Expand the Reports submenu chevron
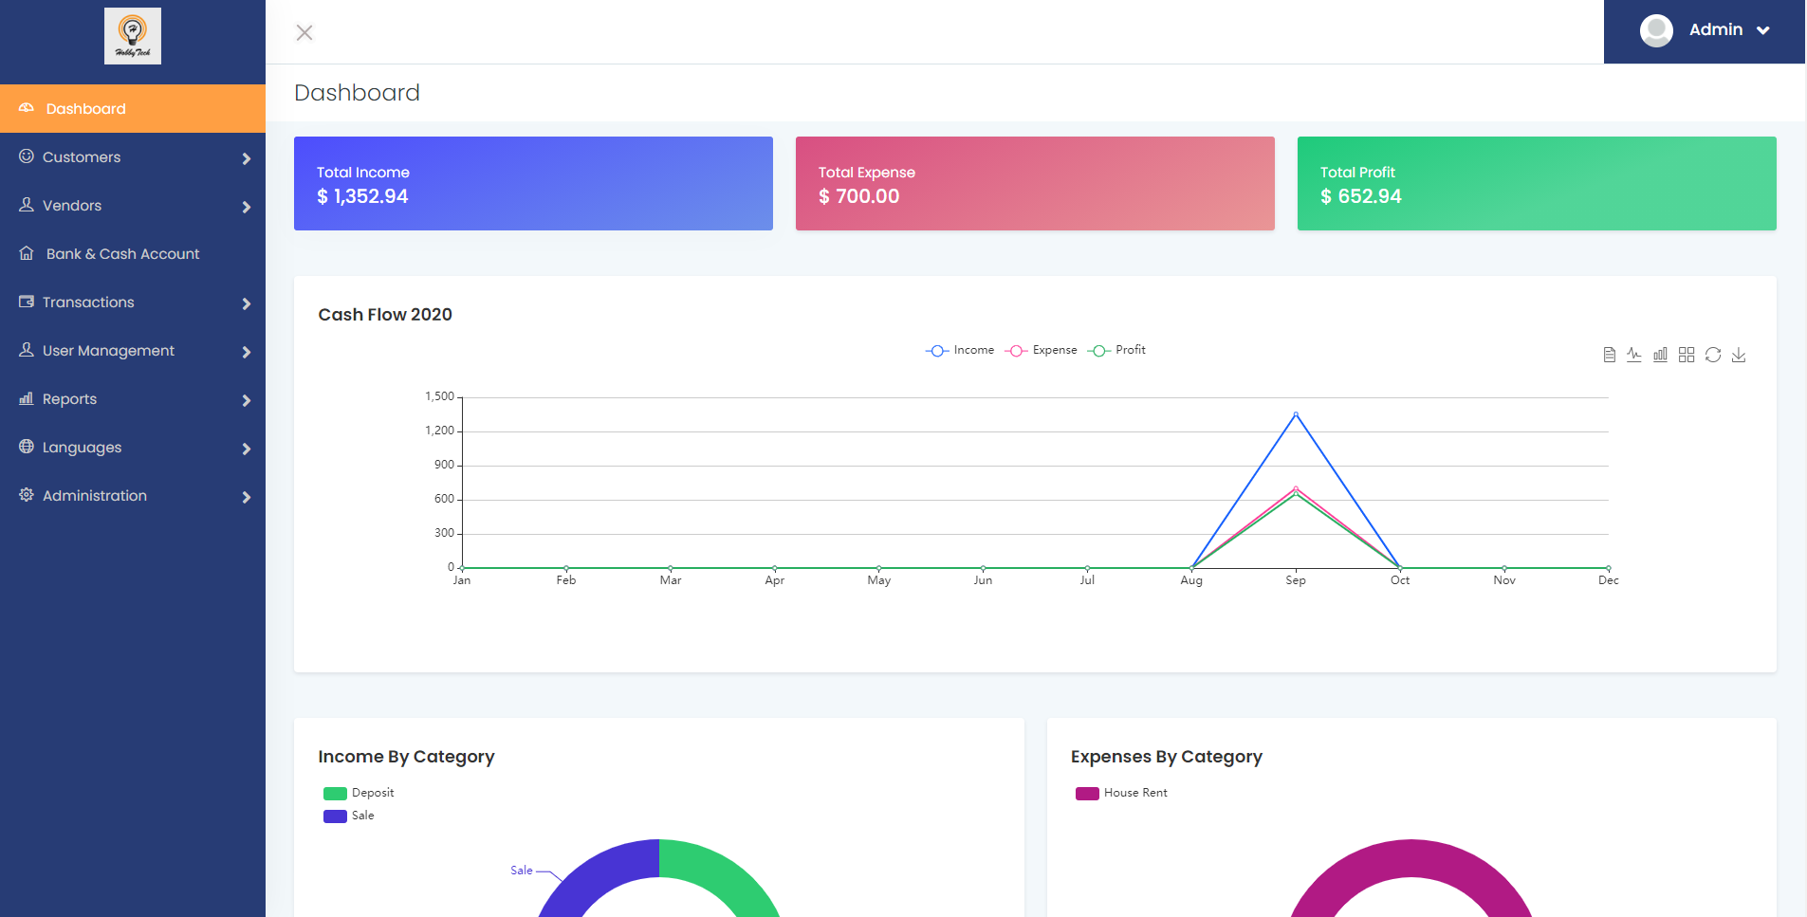The height and width of the screenshot is (917, 1807). (247, 400)
